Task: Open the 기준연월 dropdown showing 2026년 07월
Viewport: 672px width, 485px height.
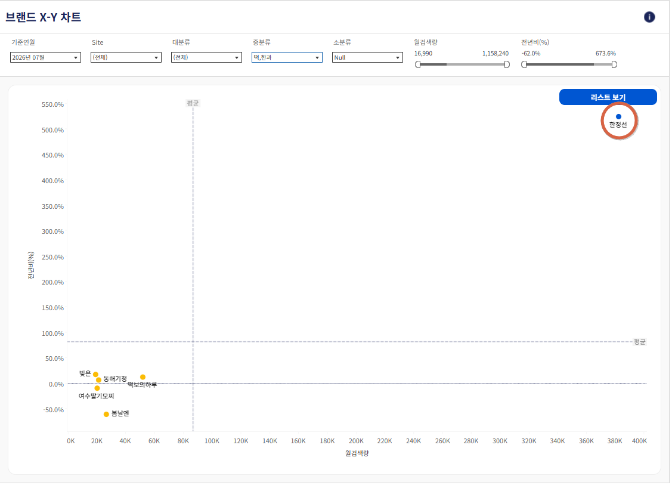Action: point(45,57)
